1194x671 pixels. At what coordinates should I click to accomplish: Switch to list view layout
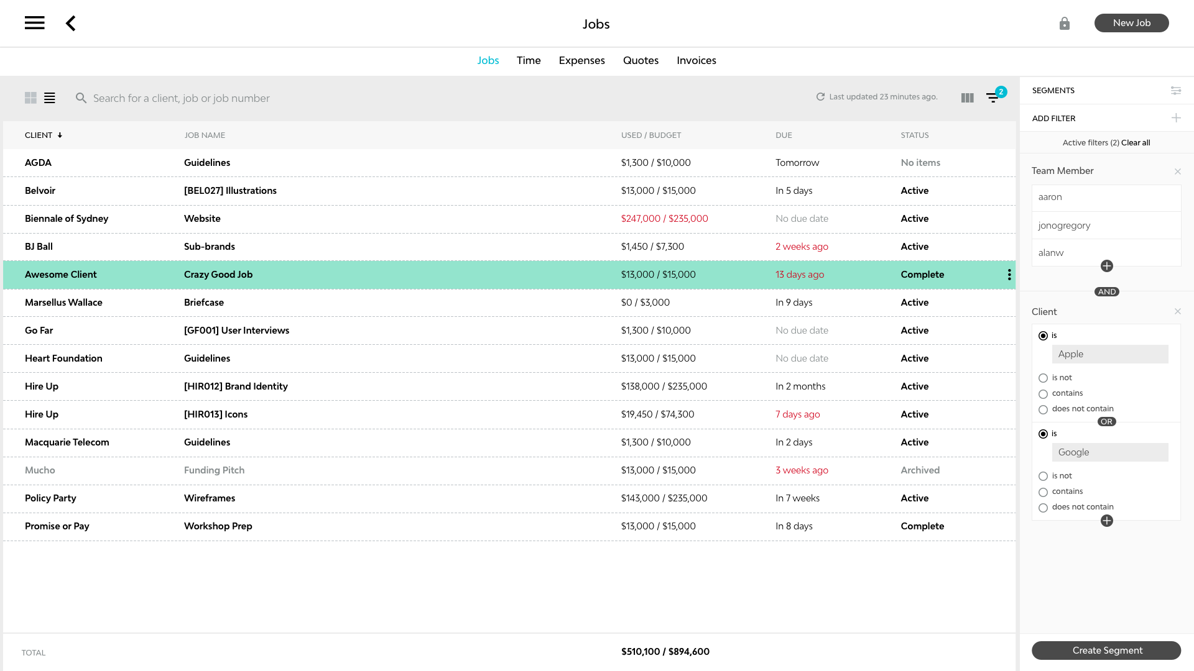pos(50,98)
